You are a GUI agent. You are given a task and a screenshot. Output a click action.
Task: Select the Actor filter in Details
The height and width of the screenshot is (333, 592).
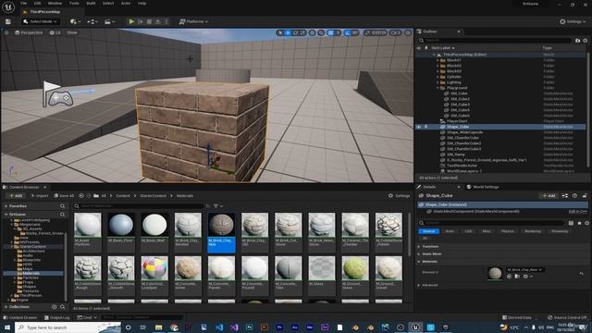click(450, 231)
